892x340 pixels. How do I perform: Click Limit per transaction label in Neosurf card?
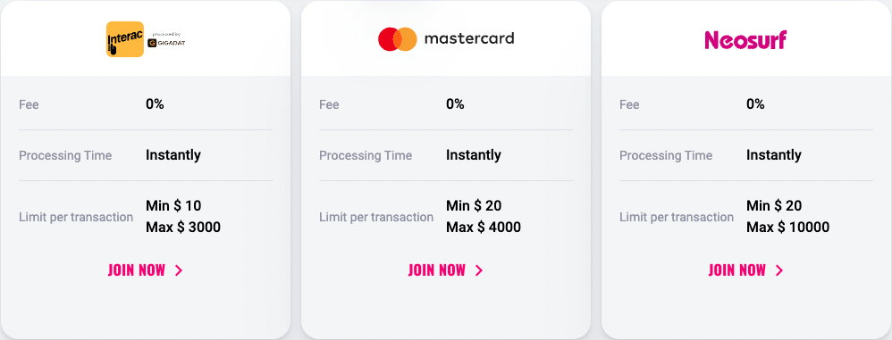point(677,217)
